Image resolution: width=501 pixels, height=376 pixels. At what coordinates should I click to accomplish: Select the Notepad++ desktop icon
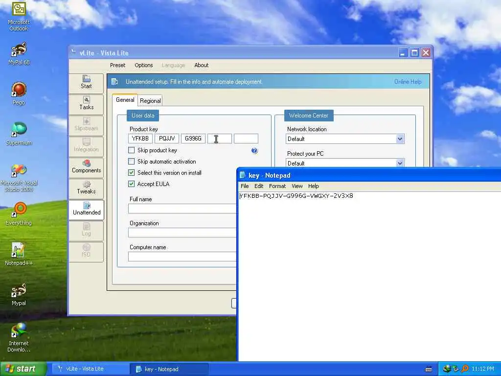click(x=19, y=254)
